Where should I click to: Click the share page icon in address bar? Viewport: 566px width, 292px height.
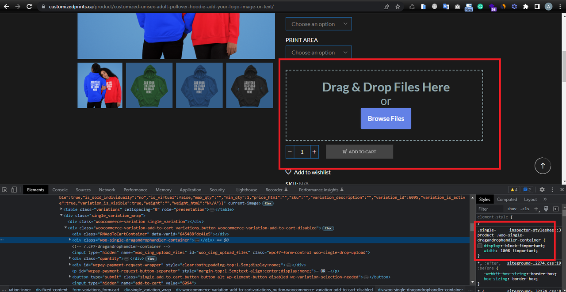[x=386, y=7]
